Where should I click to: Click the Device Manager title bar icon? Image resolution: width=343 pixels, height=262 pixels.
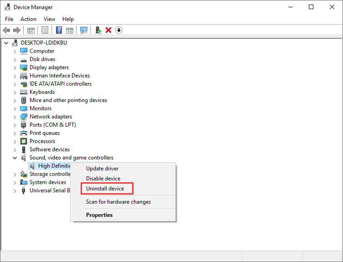tap(7, 7)
